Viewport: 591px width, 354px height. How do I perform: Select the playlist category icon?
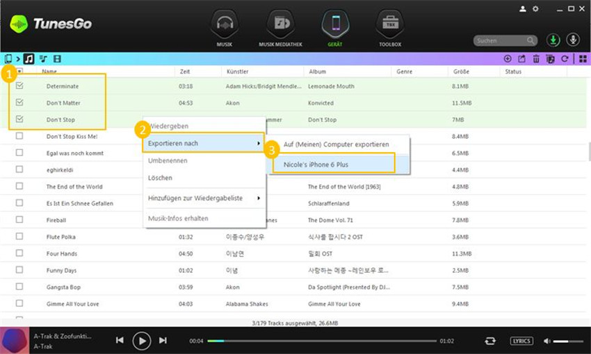pyautogui.click(x=43, y=59)
